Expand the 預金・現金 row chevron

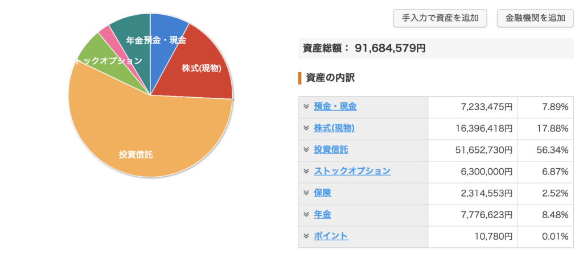tap(306, 107)
